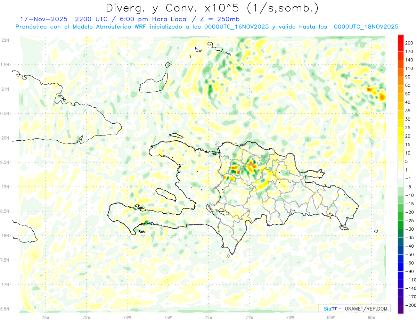Click the "72W" longitude label

[208, 317]
